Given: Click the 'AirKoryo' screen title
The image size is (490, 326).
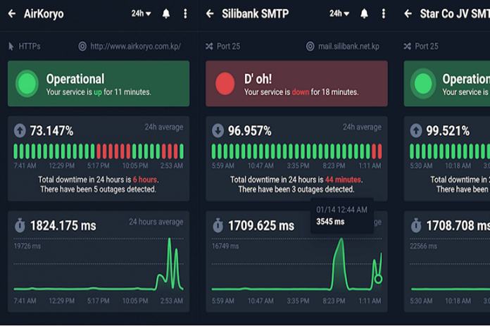Looking at the screenshot, I should coord(44,14).
